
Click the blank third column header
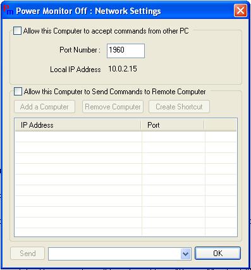pos(220,125)
